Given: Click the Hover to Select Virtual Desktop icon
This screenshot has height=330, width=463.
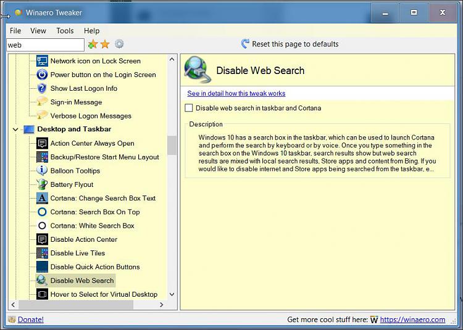Looking at the screenshot, I should click(x=42, y=294).
